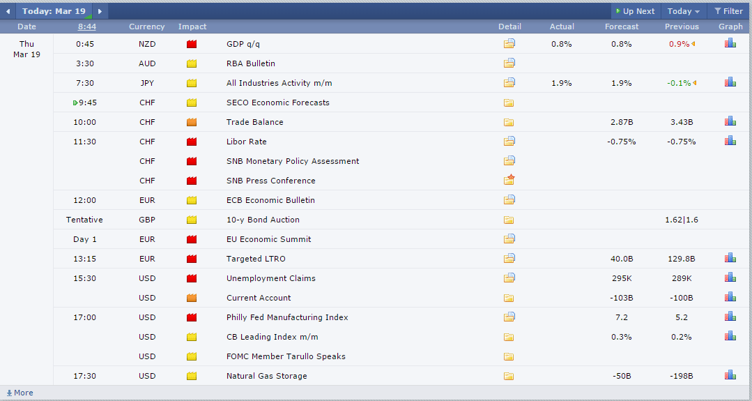Open detail for SECO Economic Forecasts
Screen dimensions: 752x401
pos(509,103)
